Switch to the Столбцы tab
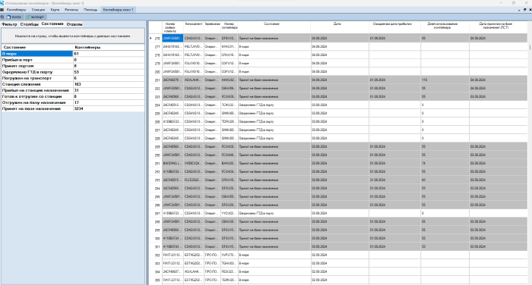 pyautogui.click(x=29, y=24)
